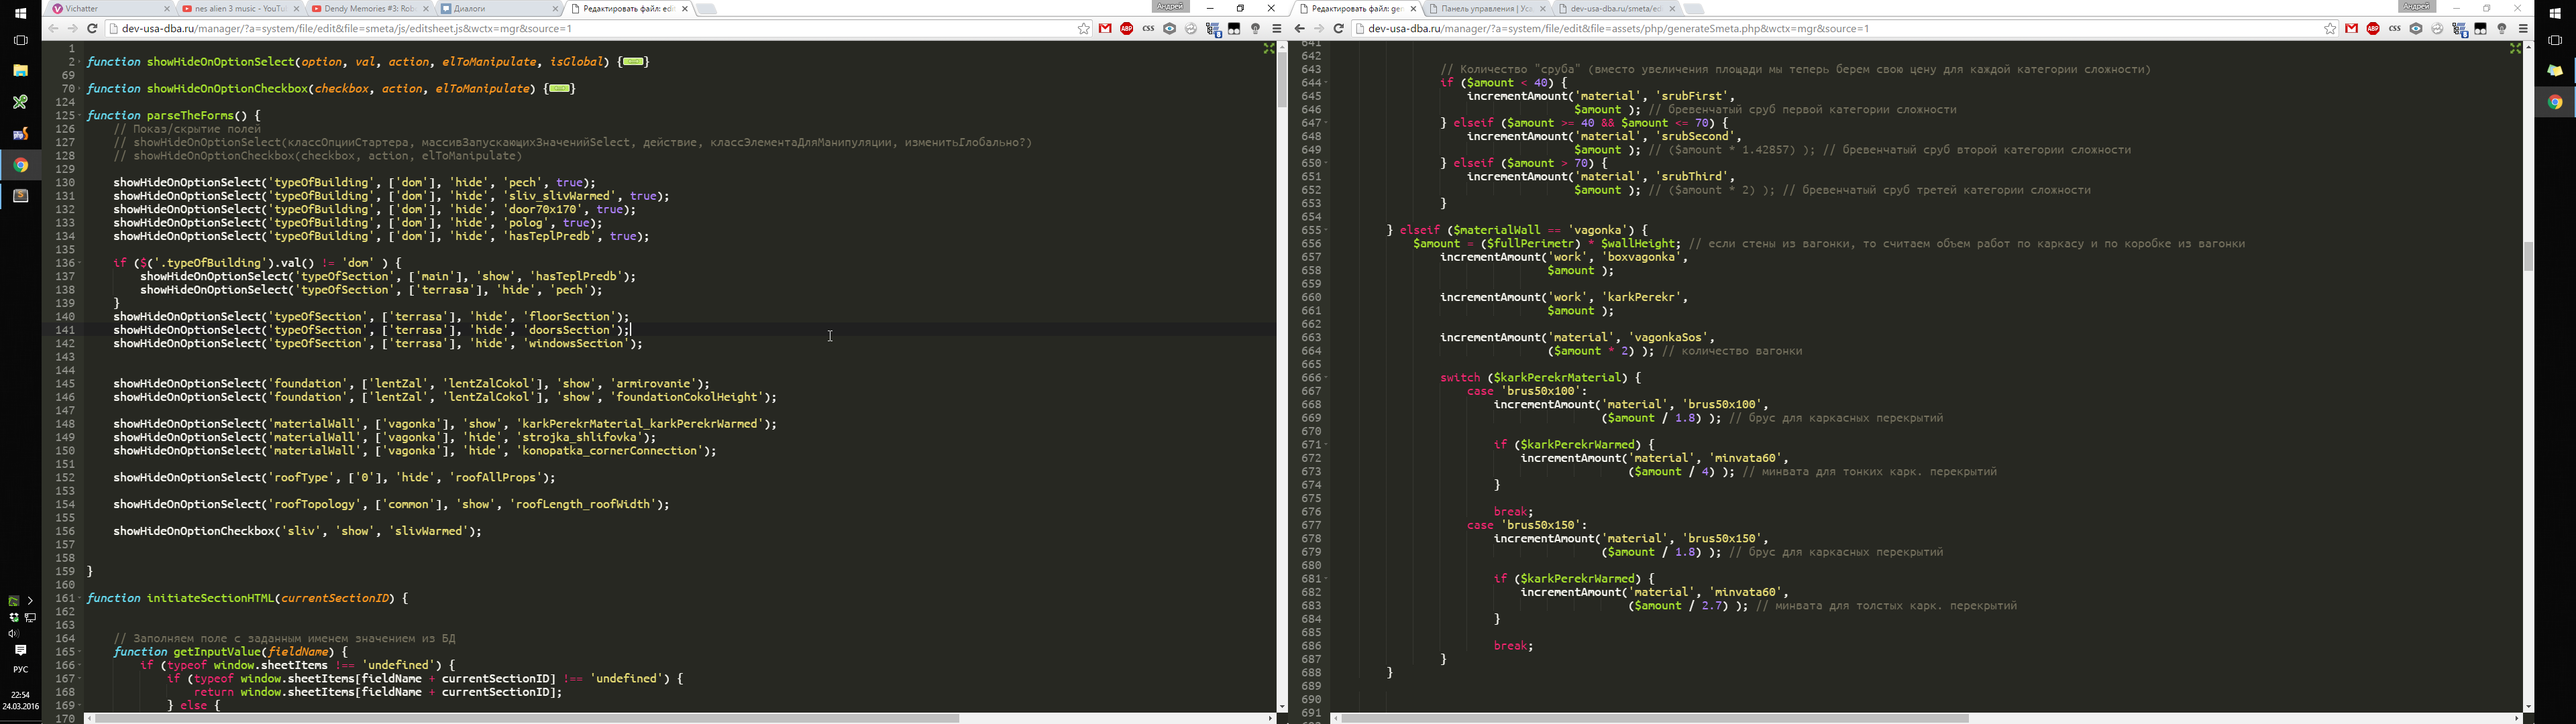Click the folded code marker after showHideOnOptionSelect
Screen dimensions: 2576x724
point(634,62)
